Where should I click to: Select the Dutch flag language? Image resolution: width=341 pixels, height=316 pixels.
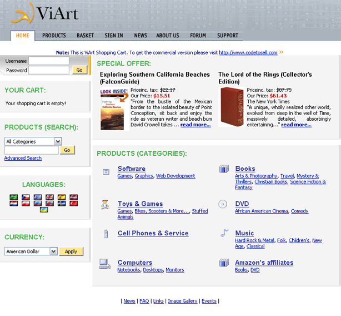14,204
